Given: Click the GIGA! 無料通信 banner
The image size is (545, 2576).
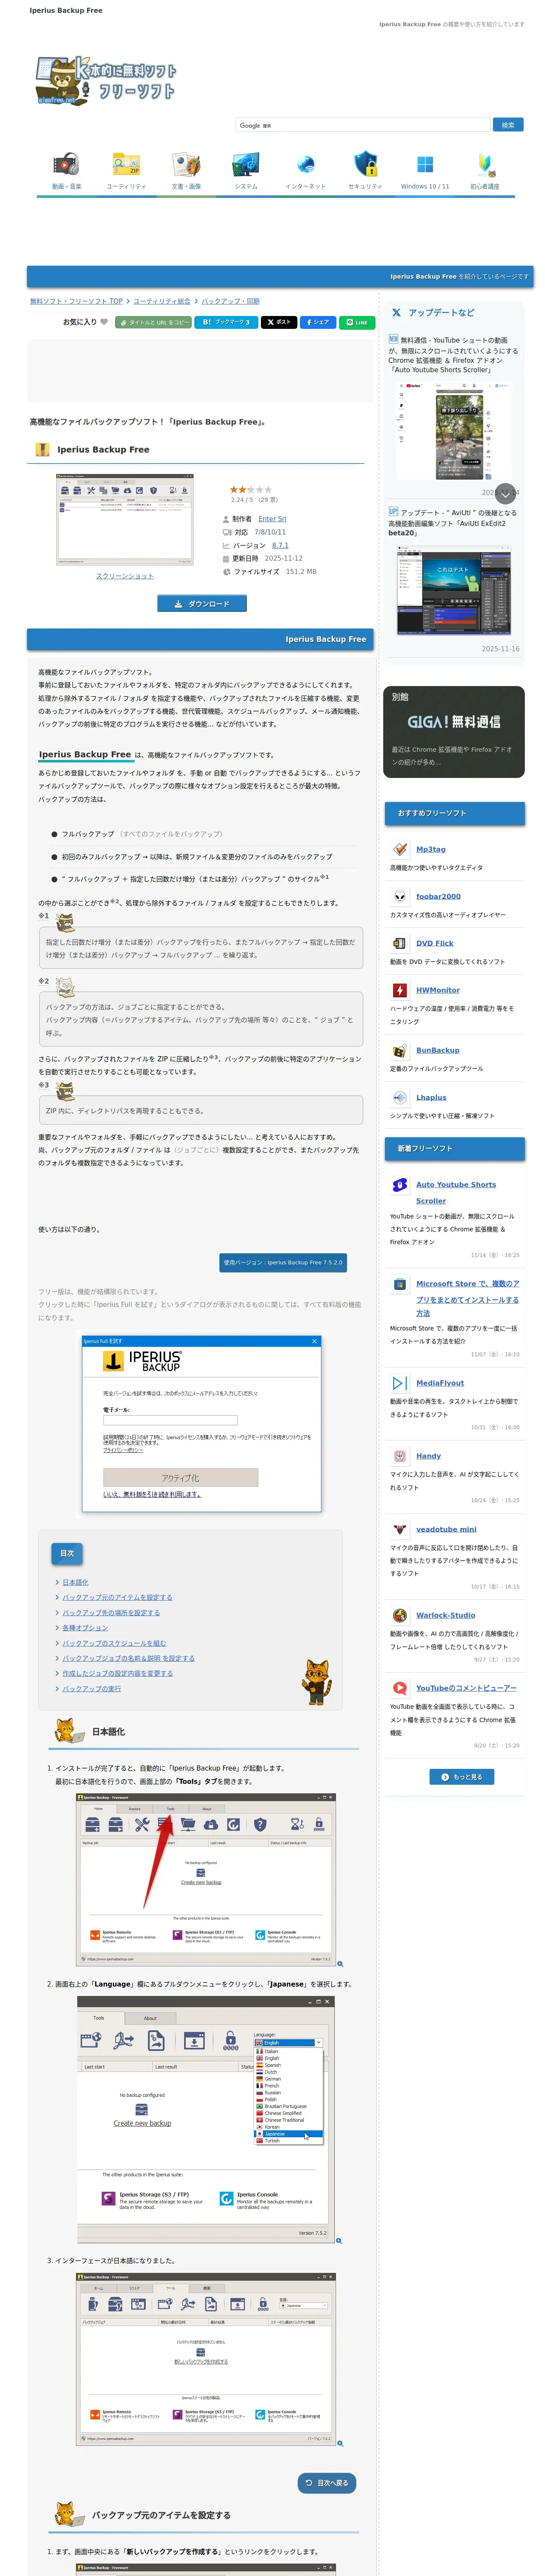Looking at the screenshot, I should [x=454, y=732].
